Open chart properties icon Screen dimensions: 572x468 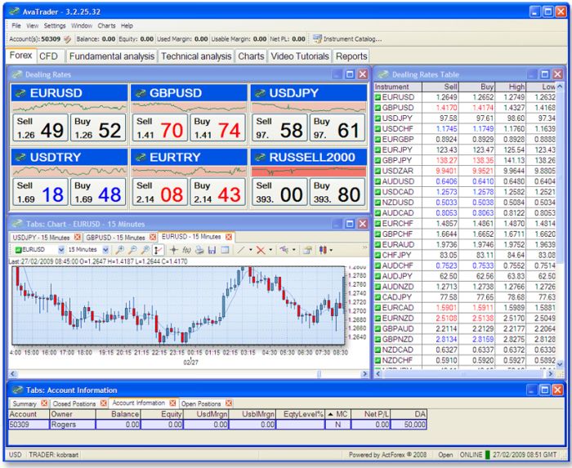307,250
